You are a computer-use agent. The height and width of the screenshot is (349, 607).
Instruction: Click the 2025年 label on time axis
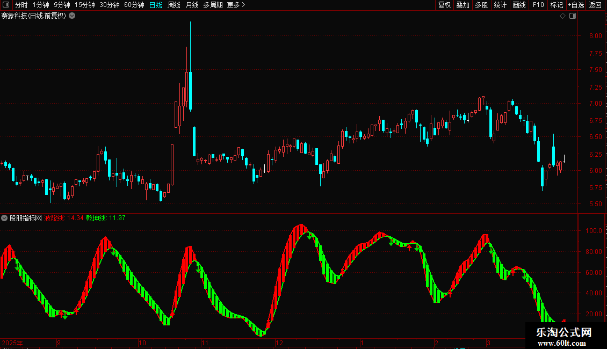point(12,343)
